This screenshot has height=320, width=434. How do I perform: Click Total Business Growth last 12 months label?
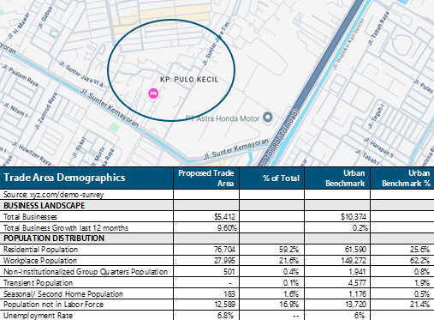(x=66, y=228)
